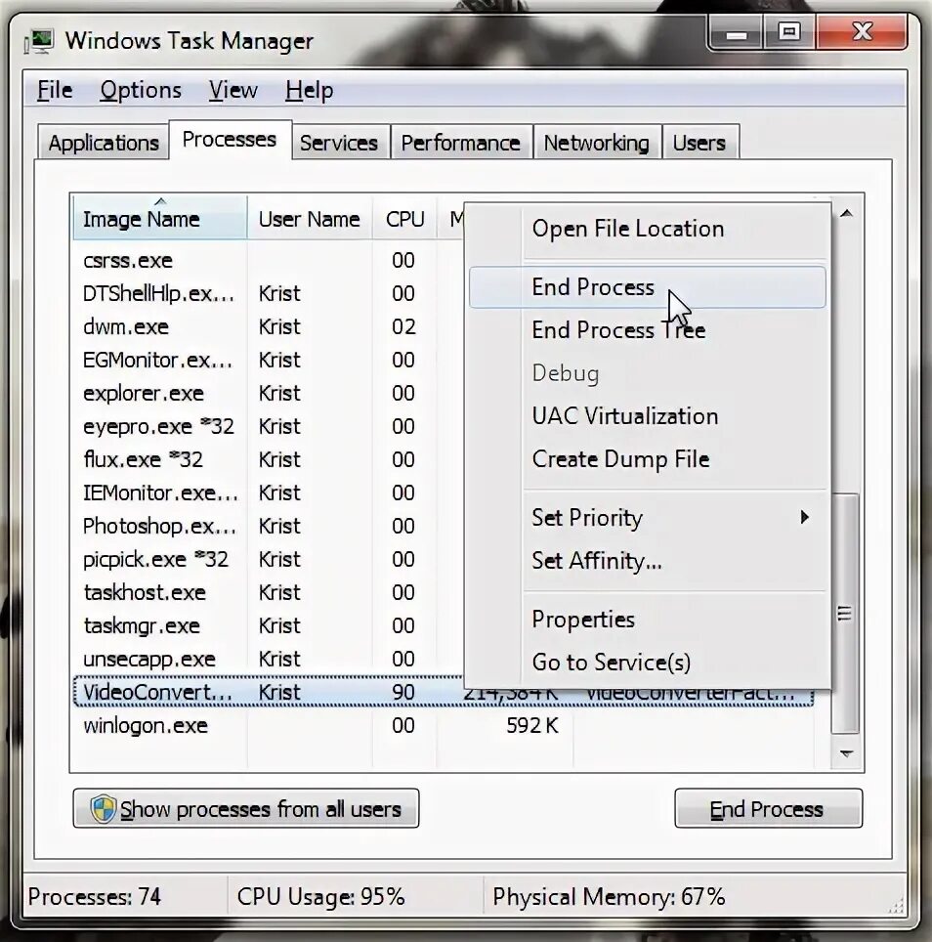Click UAC Virtualization menu entry
This screenshot has width=932, height=942.
coord(648,415)
